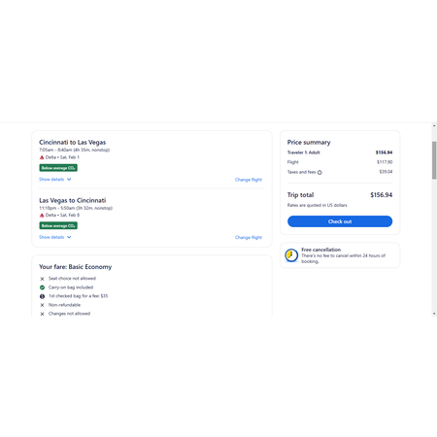Image resolution: width=437 pixels, height=437 pixels.
Task: Click the vertical scrollbar thumb
Action: pyautogui.click(x=434, y=160)
